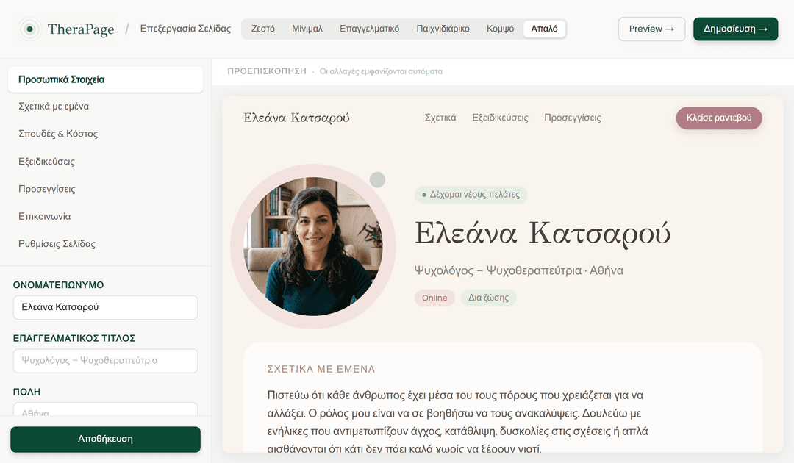Viewport: 794px width, 463px height.
Task: Choose the Παιχνιδιάρικο theme tab
Action: [x=443, y=29]
